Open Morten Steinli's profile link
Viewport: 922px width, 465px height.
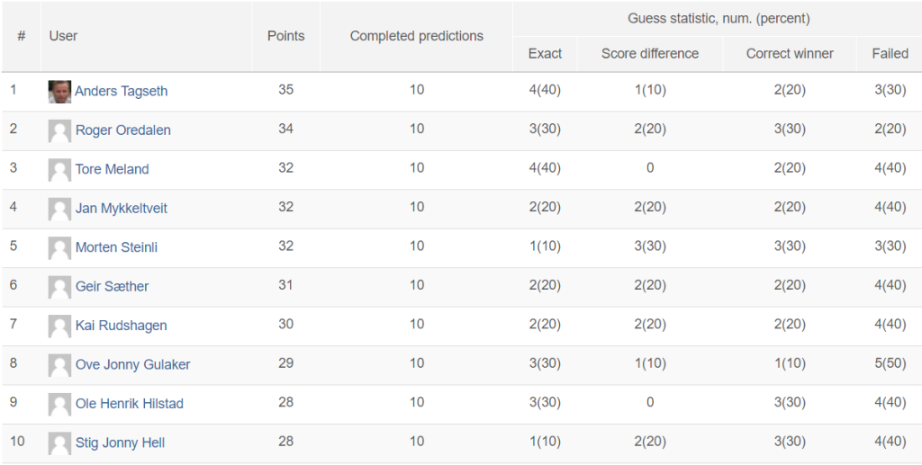(116, 247)
